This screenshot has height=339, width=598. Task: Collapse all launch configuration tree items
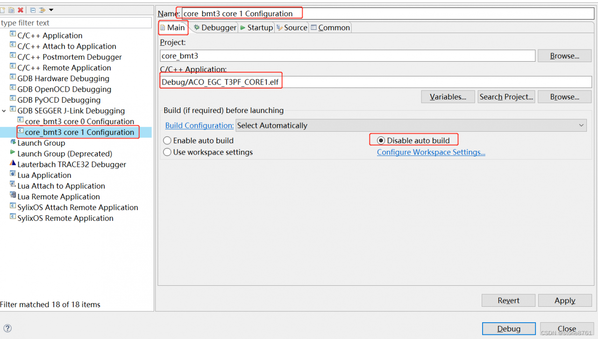(33, 10)
